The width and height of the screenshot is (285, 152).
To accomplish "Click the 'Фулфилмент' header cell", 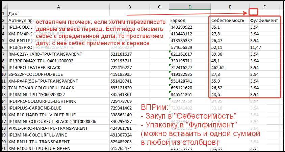I will point(264,20).
